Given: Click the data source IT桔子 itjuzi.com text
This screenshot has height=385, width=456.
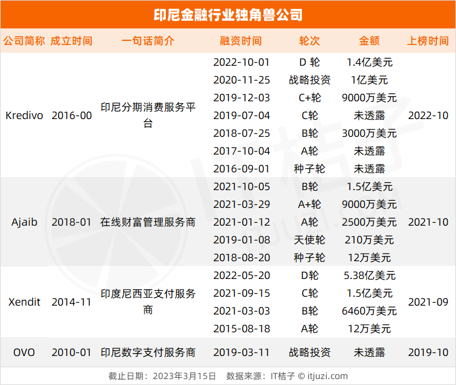Looking at the screenshot, I should [287, 376].
